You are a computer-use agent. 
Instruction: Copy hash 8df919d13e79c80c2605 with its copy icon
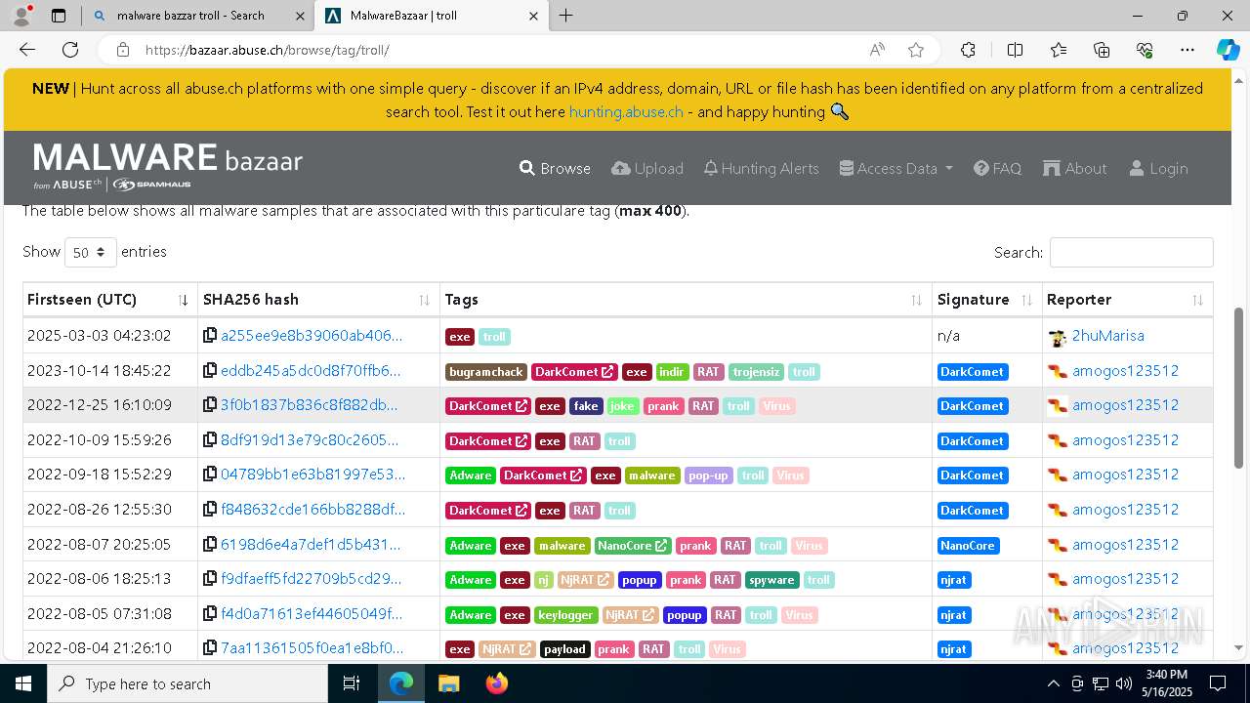click(x=209, y=440)
